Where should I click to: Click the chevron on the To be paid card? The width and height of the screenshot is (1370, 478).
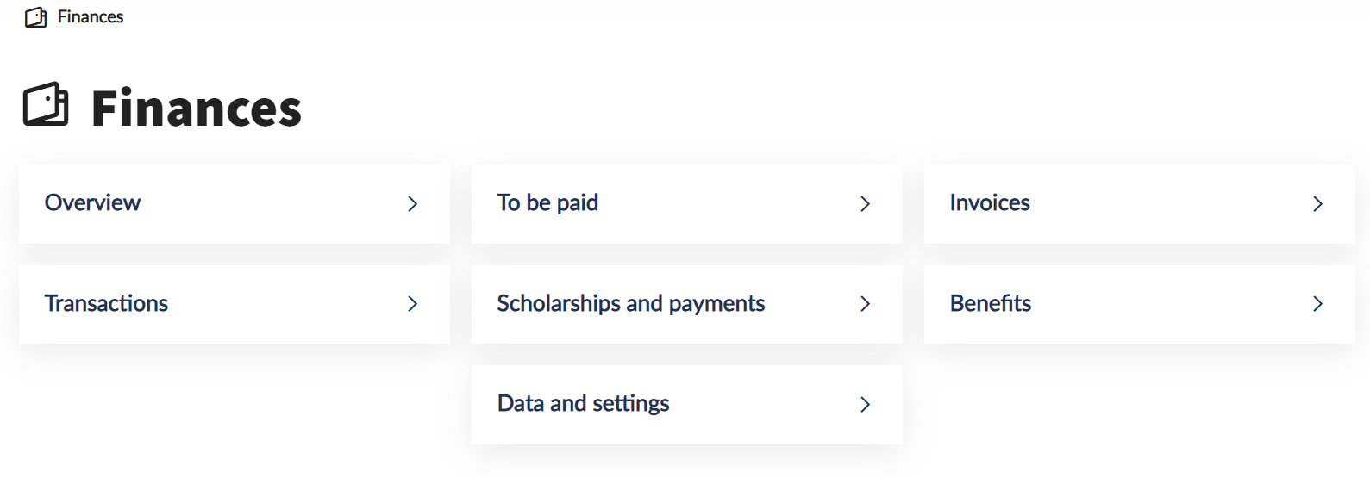click(866, 204)
